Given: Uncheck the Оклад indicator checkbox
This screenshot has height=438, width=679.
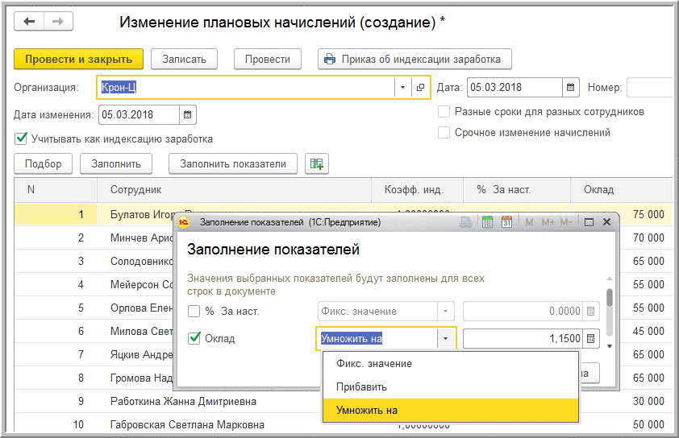Looking at the screenshot, I should coord(194,338).
